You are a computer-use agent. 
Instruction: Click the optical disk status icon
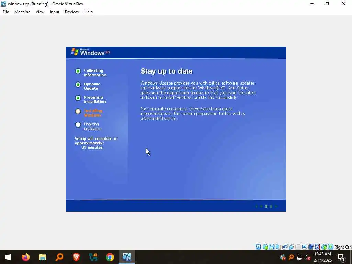265,247
